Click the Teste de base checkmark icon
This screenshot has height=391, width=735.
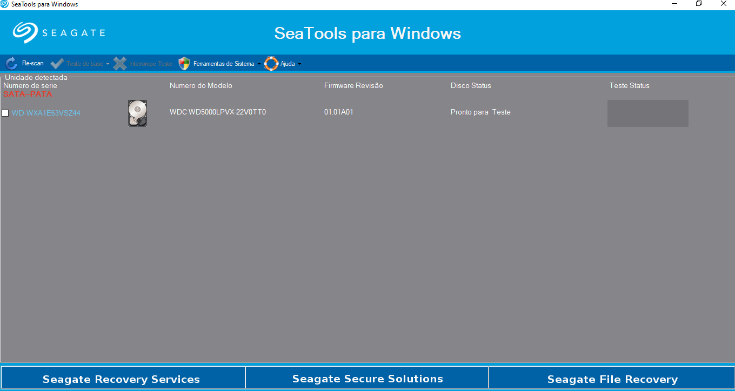(x=57, y=63)
